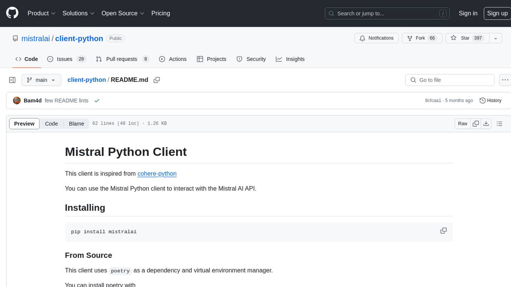The height and width of the screenshot is (287, 511).
Task: Open the Product menu
Action: coord(41,13)
